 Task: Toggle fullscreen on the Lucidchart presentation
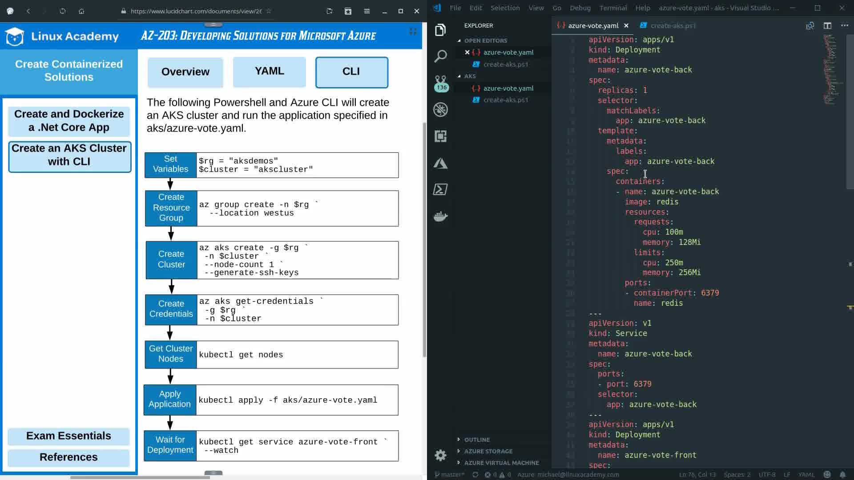[x=413, y=31]
